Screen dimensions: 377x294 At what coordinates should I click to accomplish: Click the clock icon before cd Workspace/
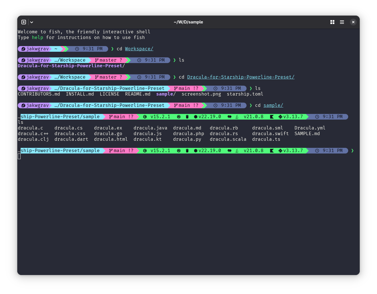77,49
